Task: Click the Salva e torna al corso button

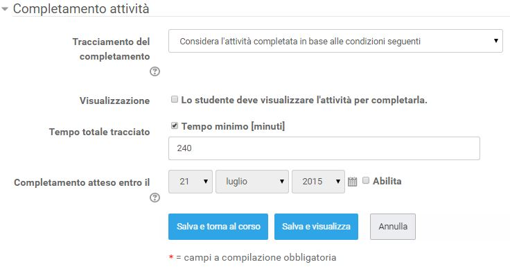Action: click(x=218, y=226)
